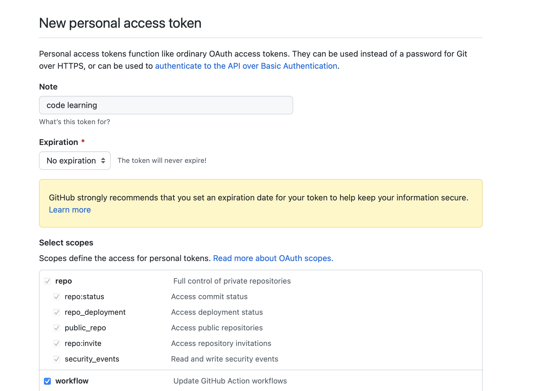
Task: Click the repo_deployment scope label
Action: [x=95, y=312]
